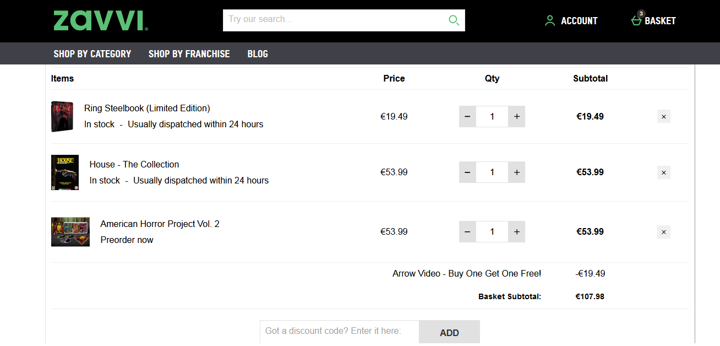Increase quantity of American Horror Project Vol. 2
This screenshot has height=346, width=720.
(516, 231)
